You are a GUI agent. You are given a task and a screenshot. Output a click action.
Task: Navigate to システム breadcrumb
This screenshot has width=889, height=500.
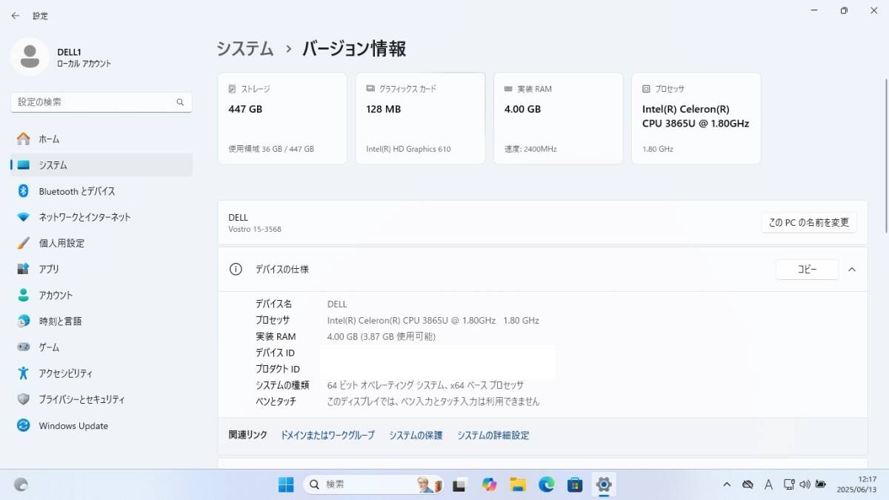pos(245,49)
